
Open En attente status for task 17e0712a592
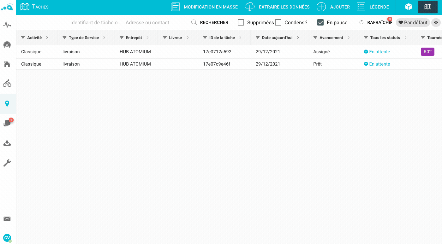coord(377,52)
